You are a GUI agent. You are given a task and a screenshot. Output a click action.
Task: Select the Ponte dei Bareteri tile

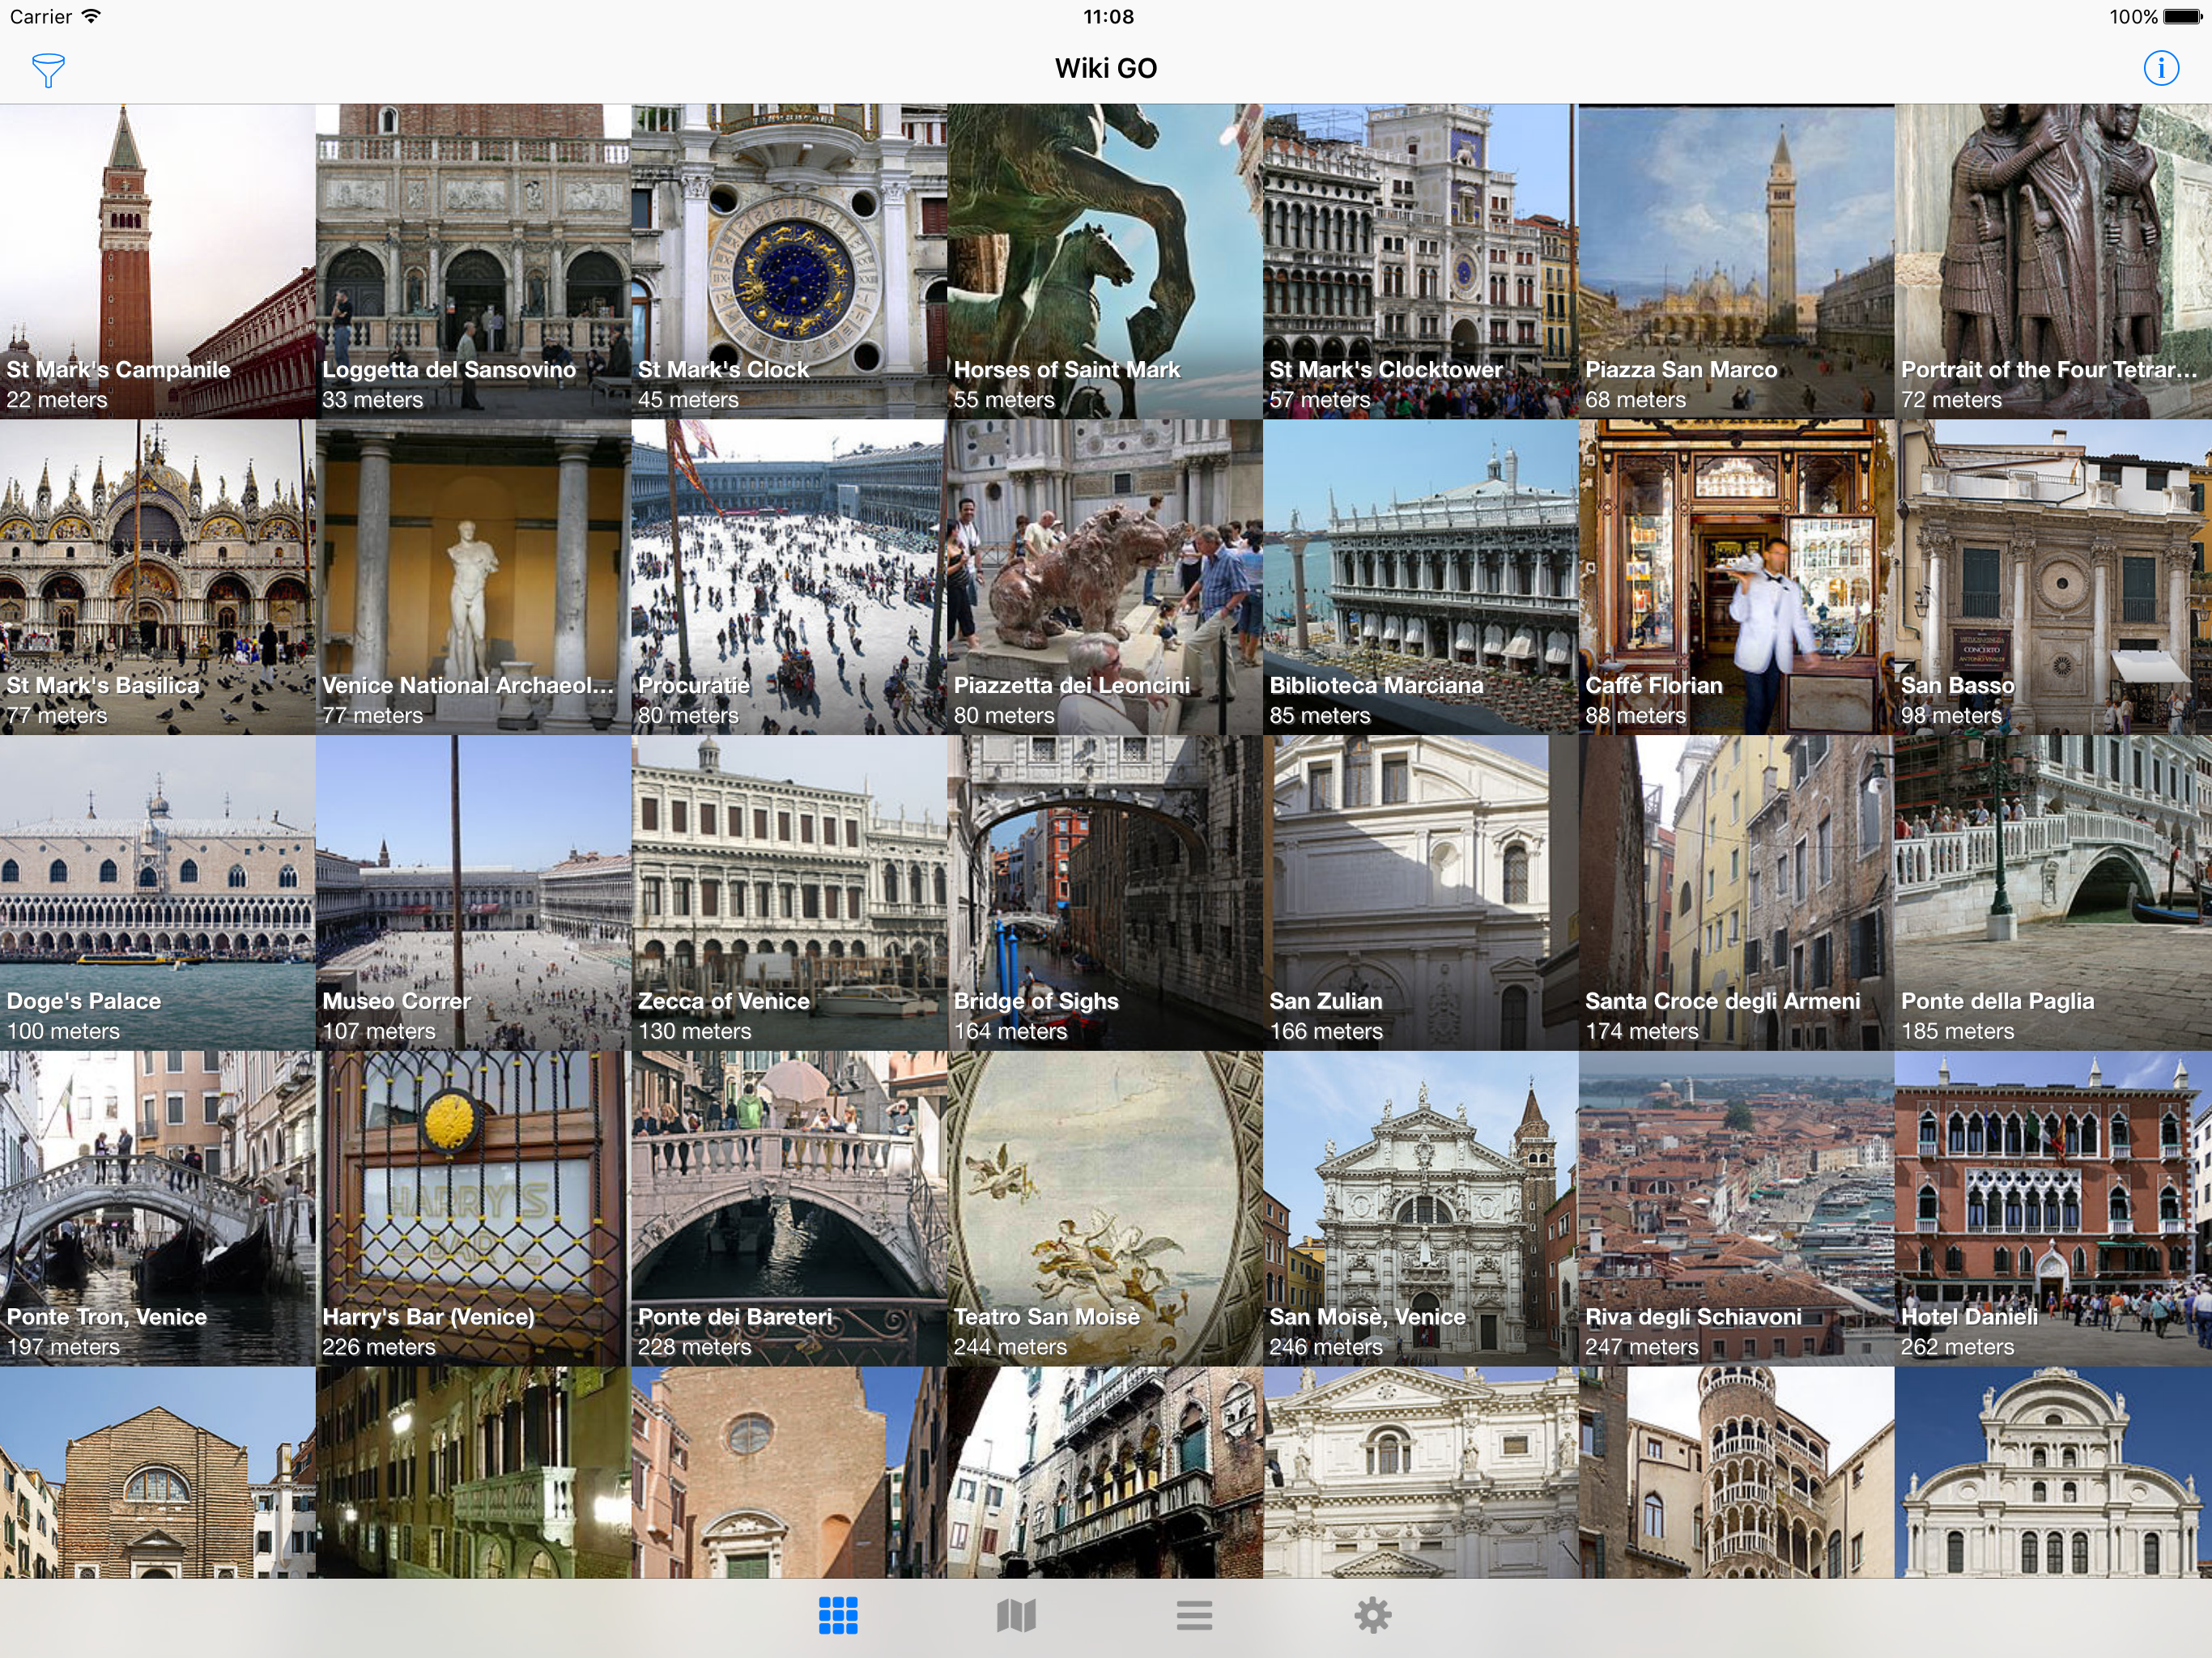(789, 1209)
